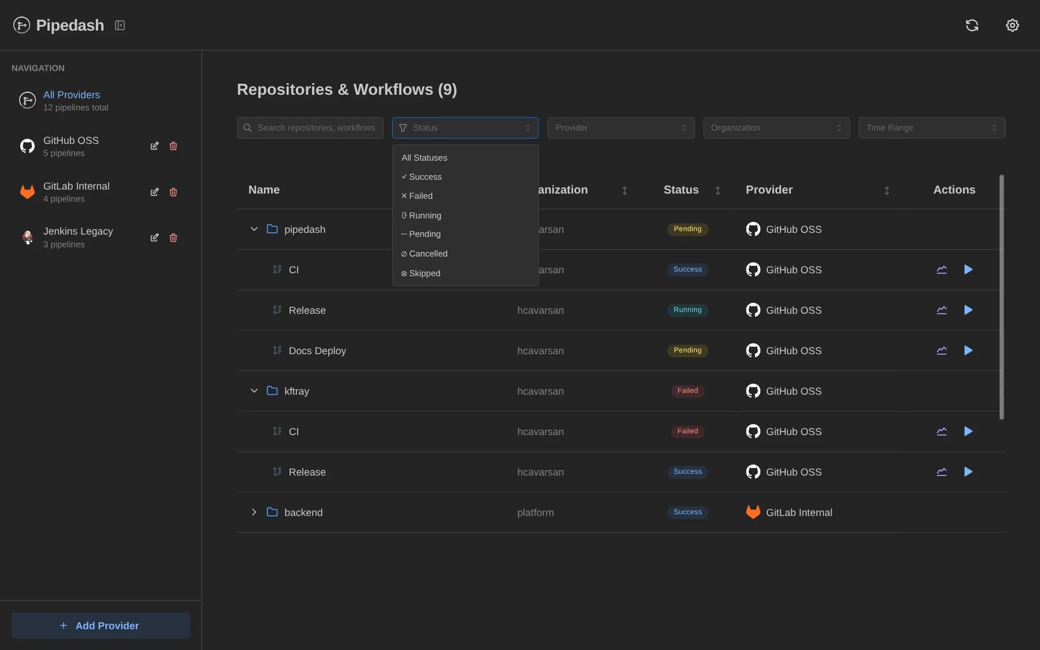The width and height of the screenshot is (1040, 650).
Task: Click the platform organization cell
Action: pyautogui.click(x=535, y=512)
